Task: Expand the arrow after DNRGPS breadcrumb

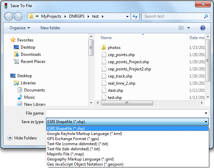Action: 88,17
